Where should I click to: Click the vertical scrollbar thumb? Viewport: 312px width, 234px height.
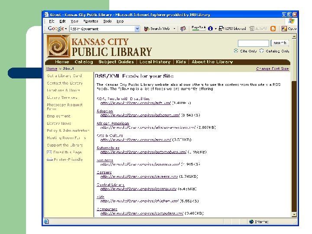[294, 60]
